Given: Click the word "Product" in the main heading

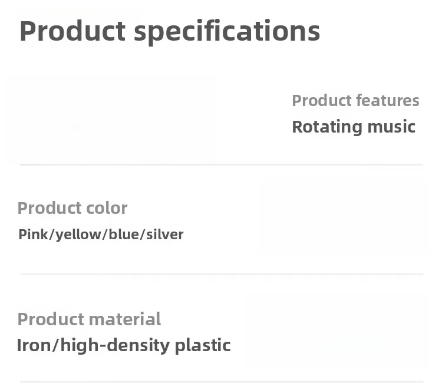Looking at the screenshot, I should coord(72,31).
